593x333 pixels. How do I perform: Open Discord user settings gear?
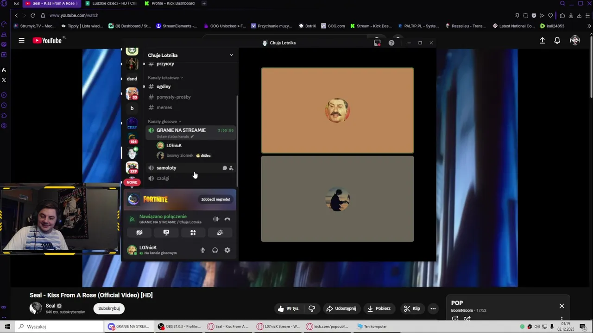pos(227,250)
